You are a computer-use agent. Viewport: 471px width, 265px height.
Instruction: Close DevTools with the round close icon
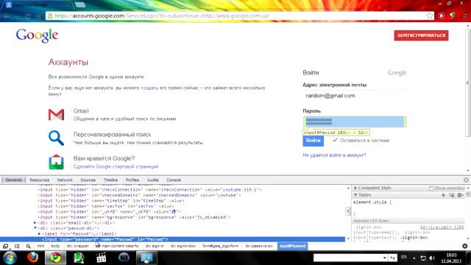(466, 180)
